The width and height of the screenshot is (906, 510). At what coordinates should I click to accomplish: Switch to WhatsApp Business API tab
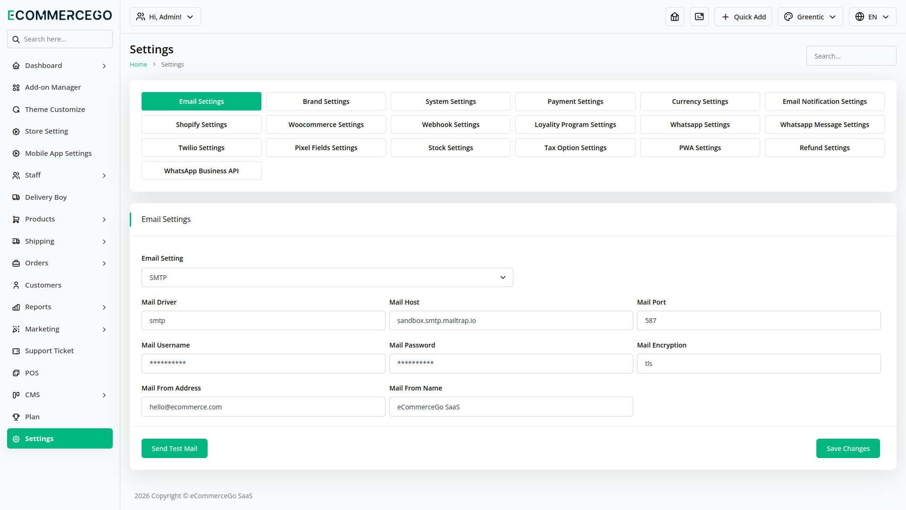[x=201, y=171]
